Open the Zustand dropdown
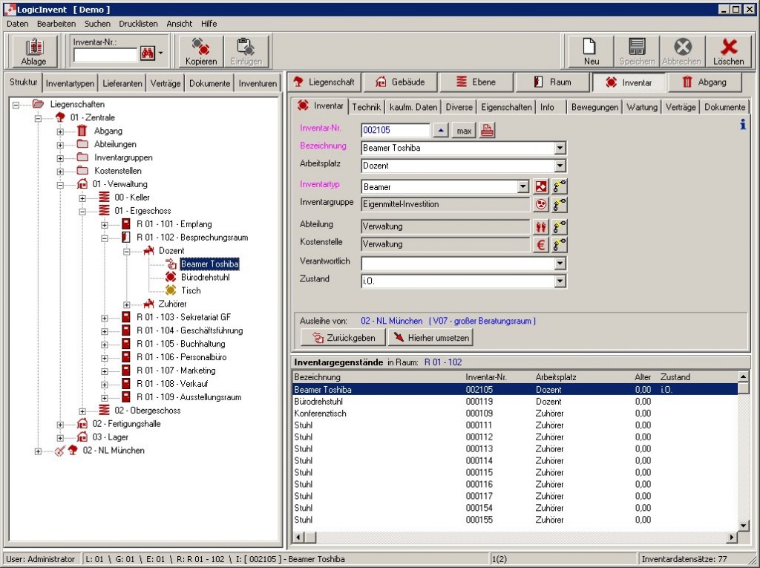The image size is (760, 568). click(560, 281)
